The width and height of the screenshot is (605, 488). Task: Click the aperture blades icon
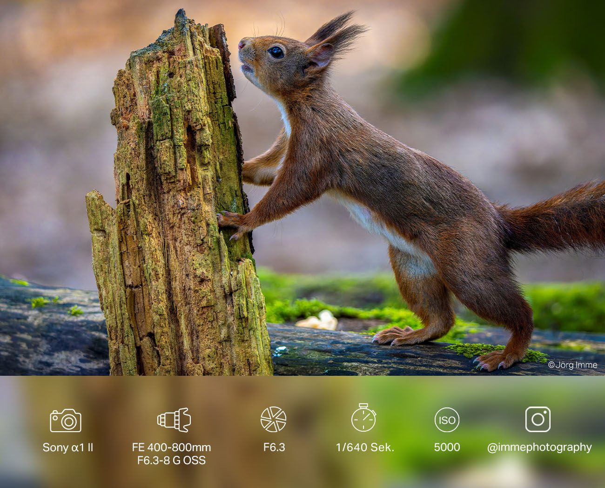point(273,419)
